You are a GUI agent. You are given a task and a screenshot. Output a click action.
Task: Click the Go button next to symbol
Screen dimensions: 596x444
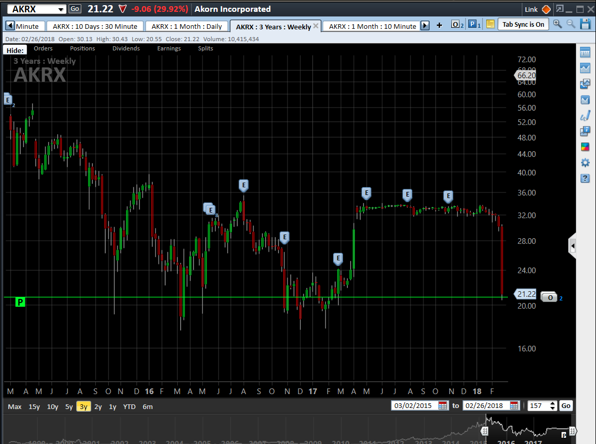75,9
